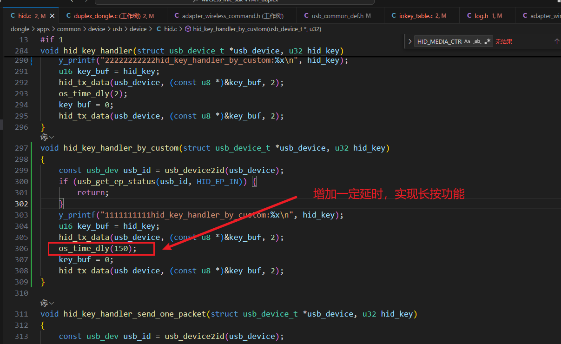Expand the replace field in find widget

coord(409,41)
